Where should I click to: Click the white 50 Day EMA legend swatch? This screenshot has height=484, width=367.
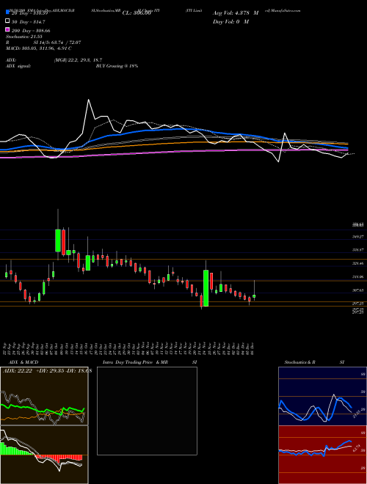(7, 21)
